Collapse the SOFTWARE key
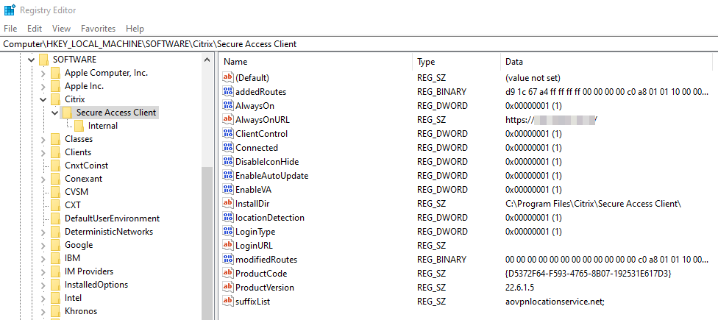Screen dimensions: 718x320 point(31,60)
